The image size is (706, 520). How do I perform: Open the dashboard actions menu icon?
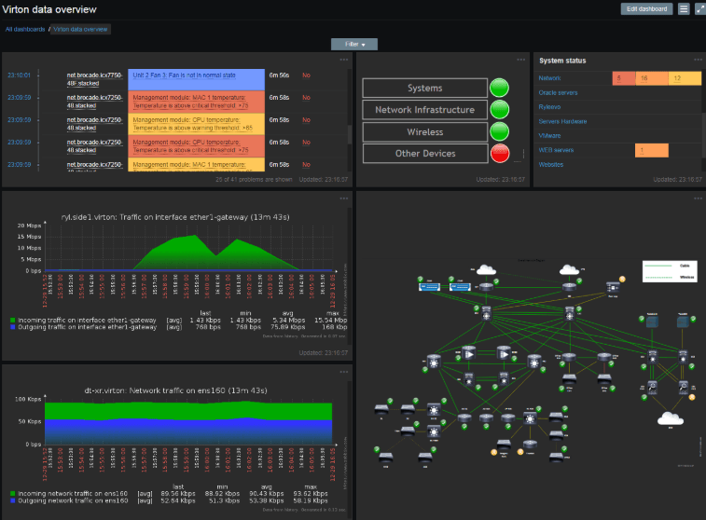click(684, 9)
